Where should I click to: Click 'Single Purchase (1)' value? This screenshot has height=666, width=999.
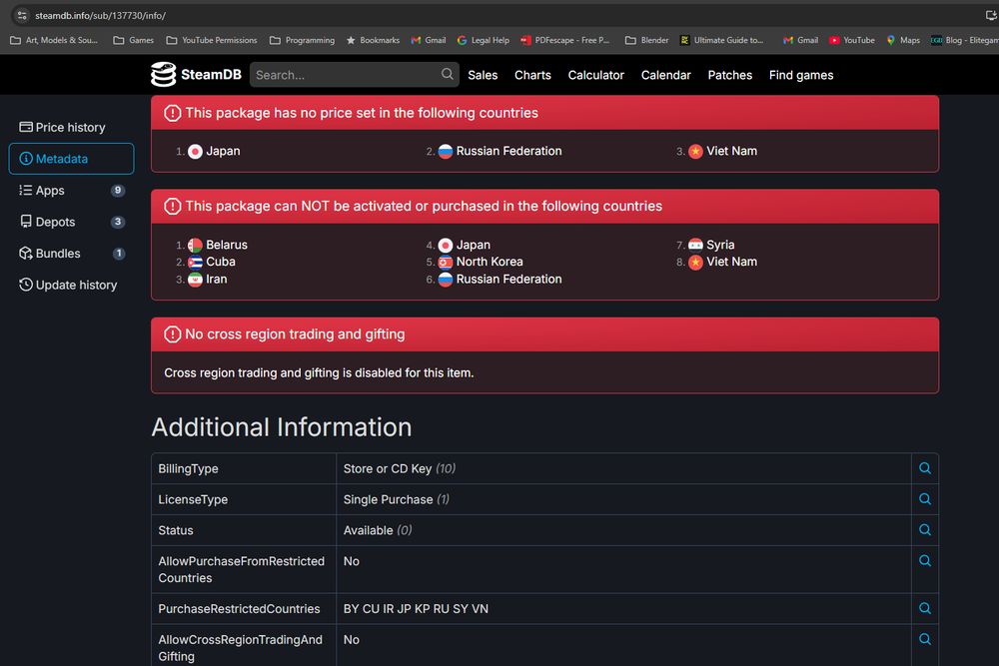[397, 499]
